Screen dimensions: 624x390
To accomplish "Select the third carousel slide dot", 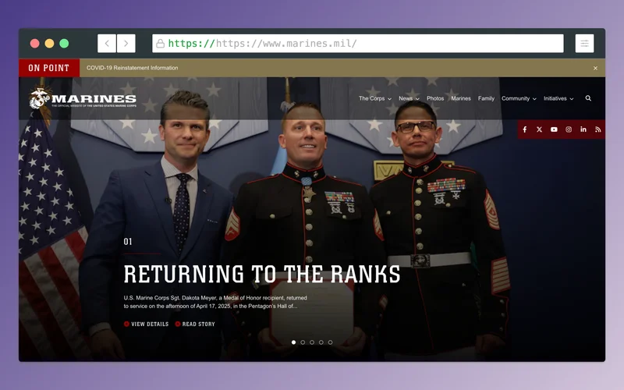I will (312, 342).
